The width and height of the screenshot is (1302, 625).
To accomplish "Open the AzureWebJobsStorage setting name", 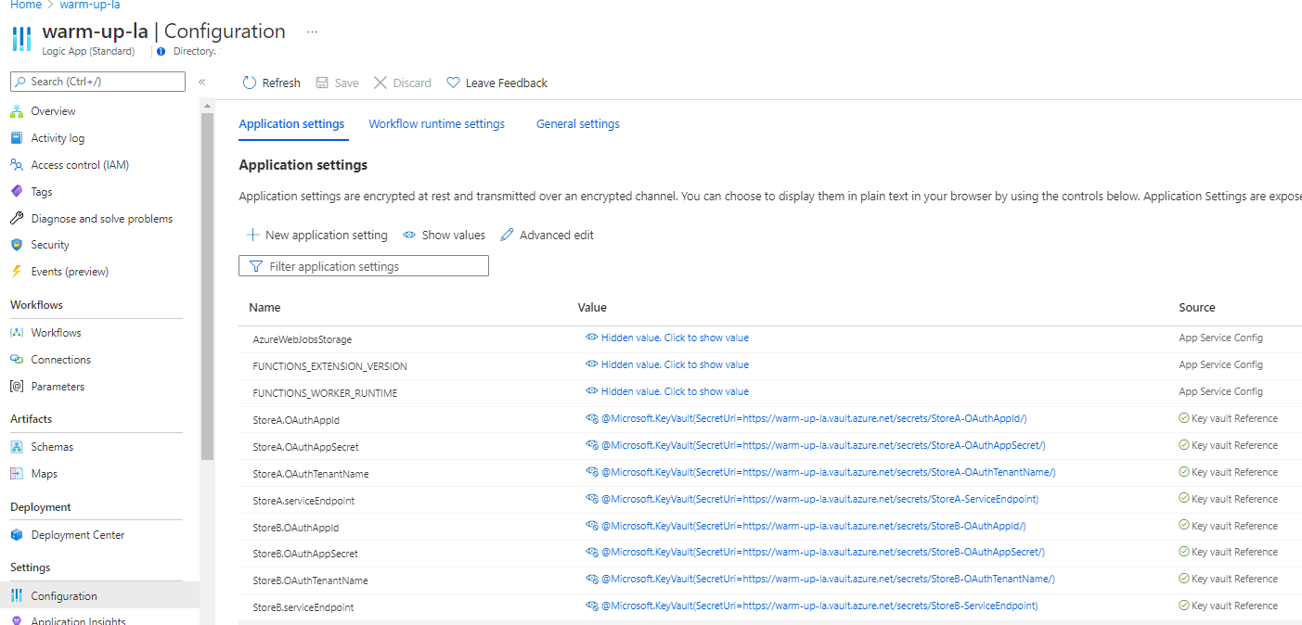I will 303,339.
